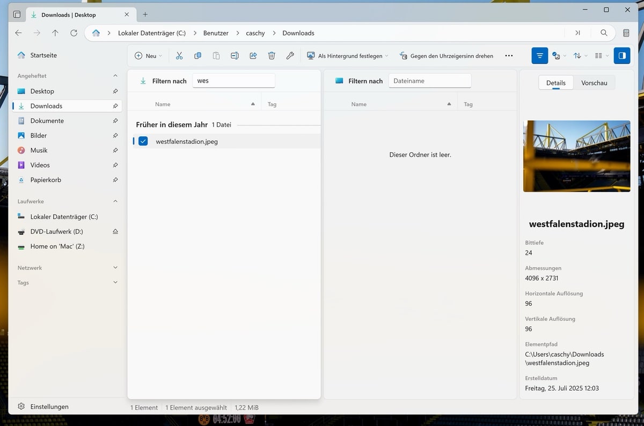Click Gegen den Uhrzeigersinn drehen
This screenshot has width=644, height=426.
(447, 56)
